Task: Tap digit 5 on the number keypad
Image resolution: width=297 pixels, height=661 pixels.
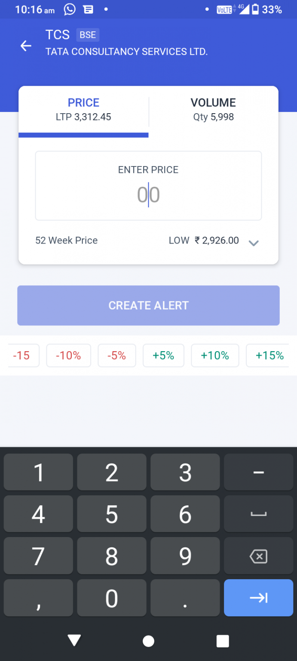Action: 111,514
